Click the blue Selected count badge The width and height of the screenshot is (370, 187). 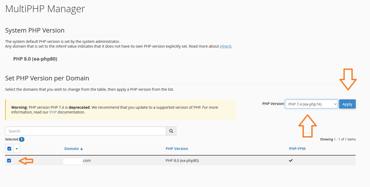(22, 139)
